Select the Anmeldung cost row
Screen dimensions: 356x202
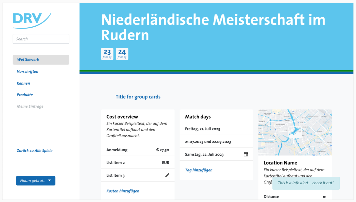pos(138,150)
